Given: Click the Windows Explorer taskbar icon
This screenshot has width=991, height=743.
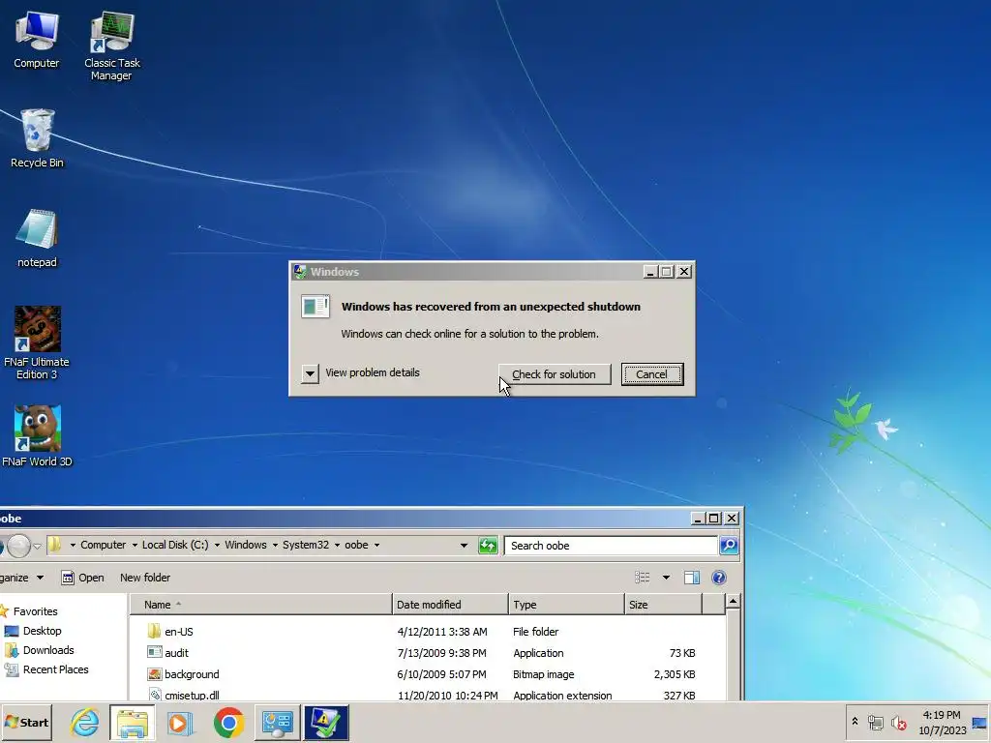Looking at the screenshot, I should click(132, 722).
